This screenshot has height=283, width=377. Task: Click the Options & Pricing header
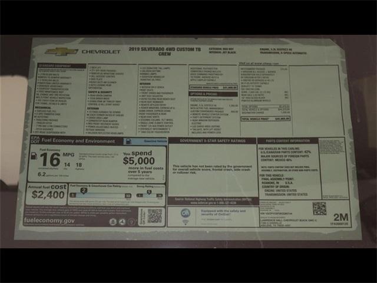click(204, 94)
